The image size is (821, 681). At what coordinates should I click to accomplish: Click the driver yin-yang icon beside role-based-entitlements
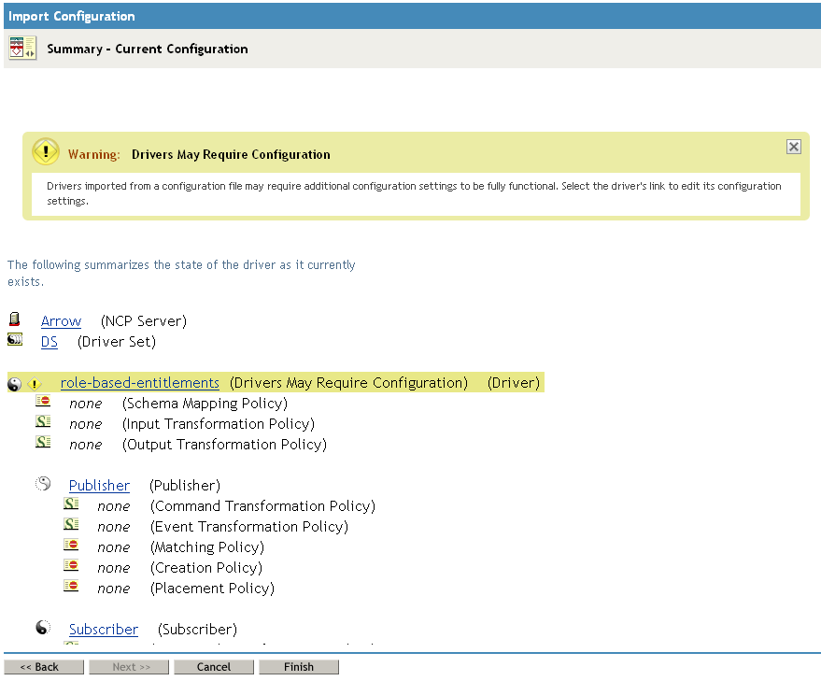pos(15,384)
